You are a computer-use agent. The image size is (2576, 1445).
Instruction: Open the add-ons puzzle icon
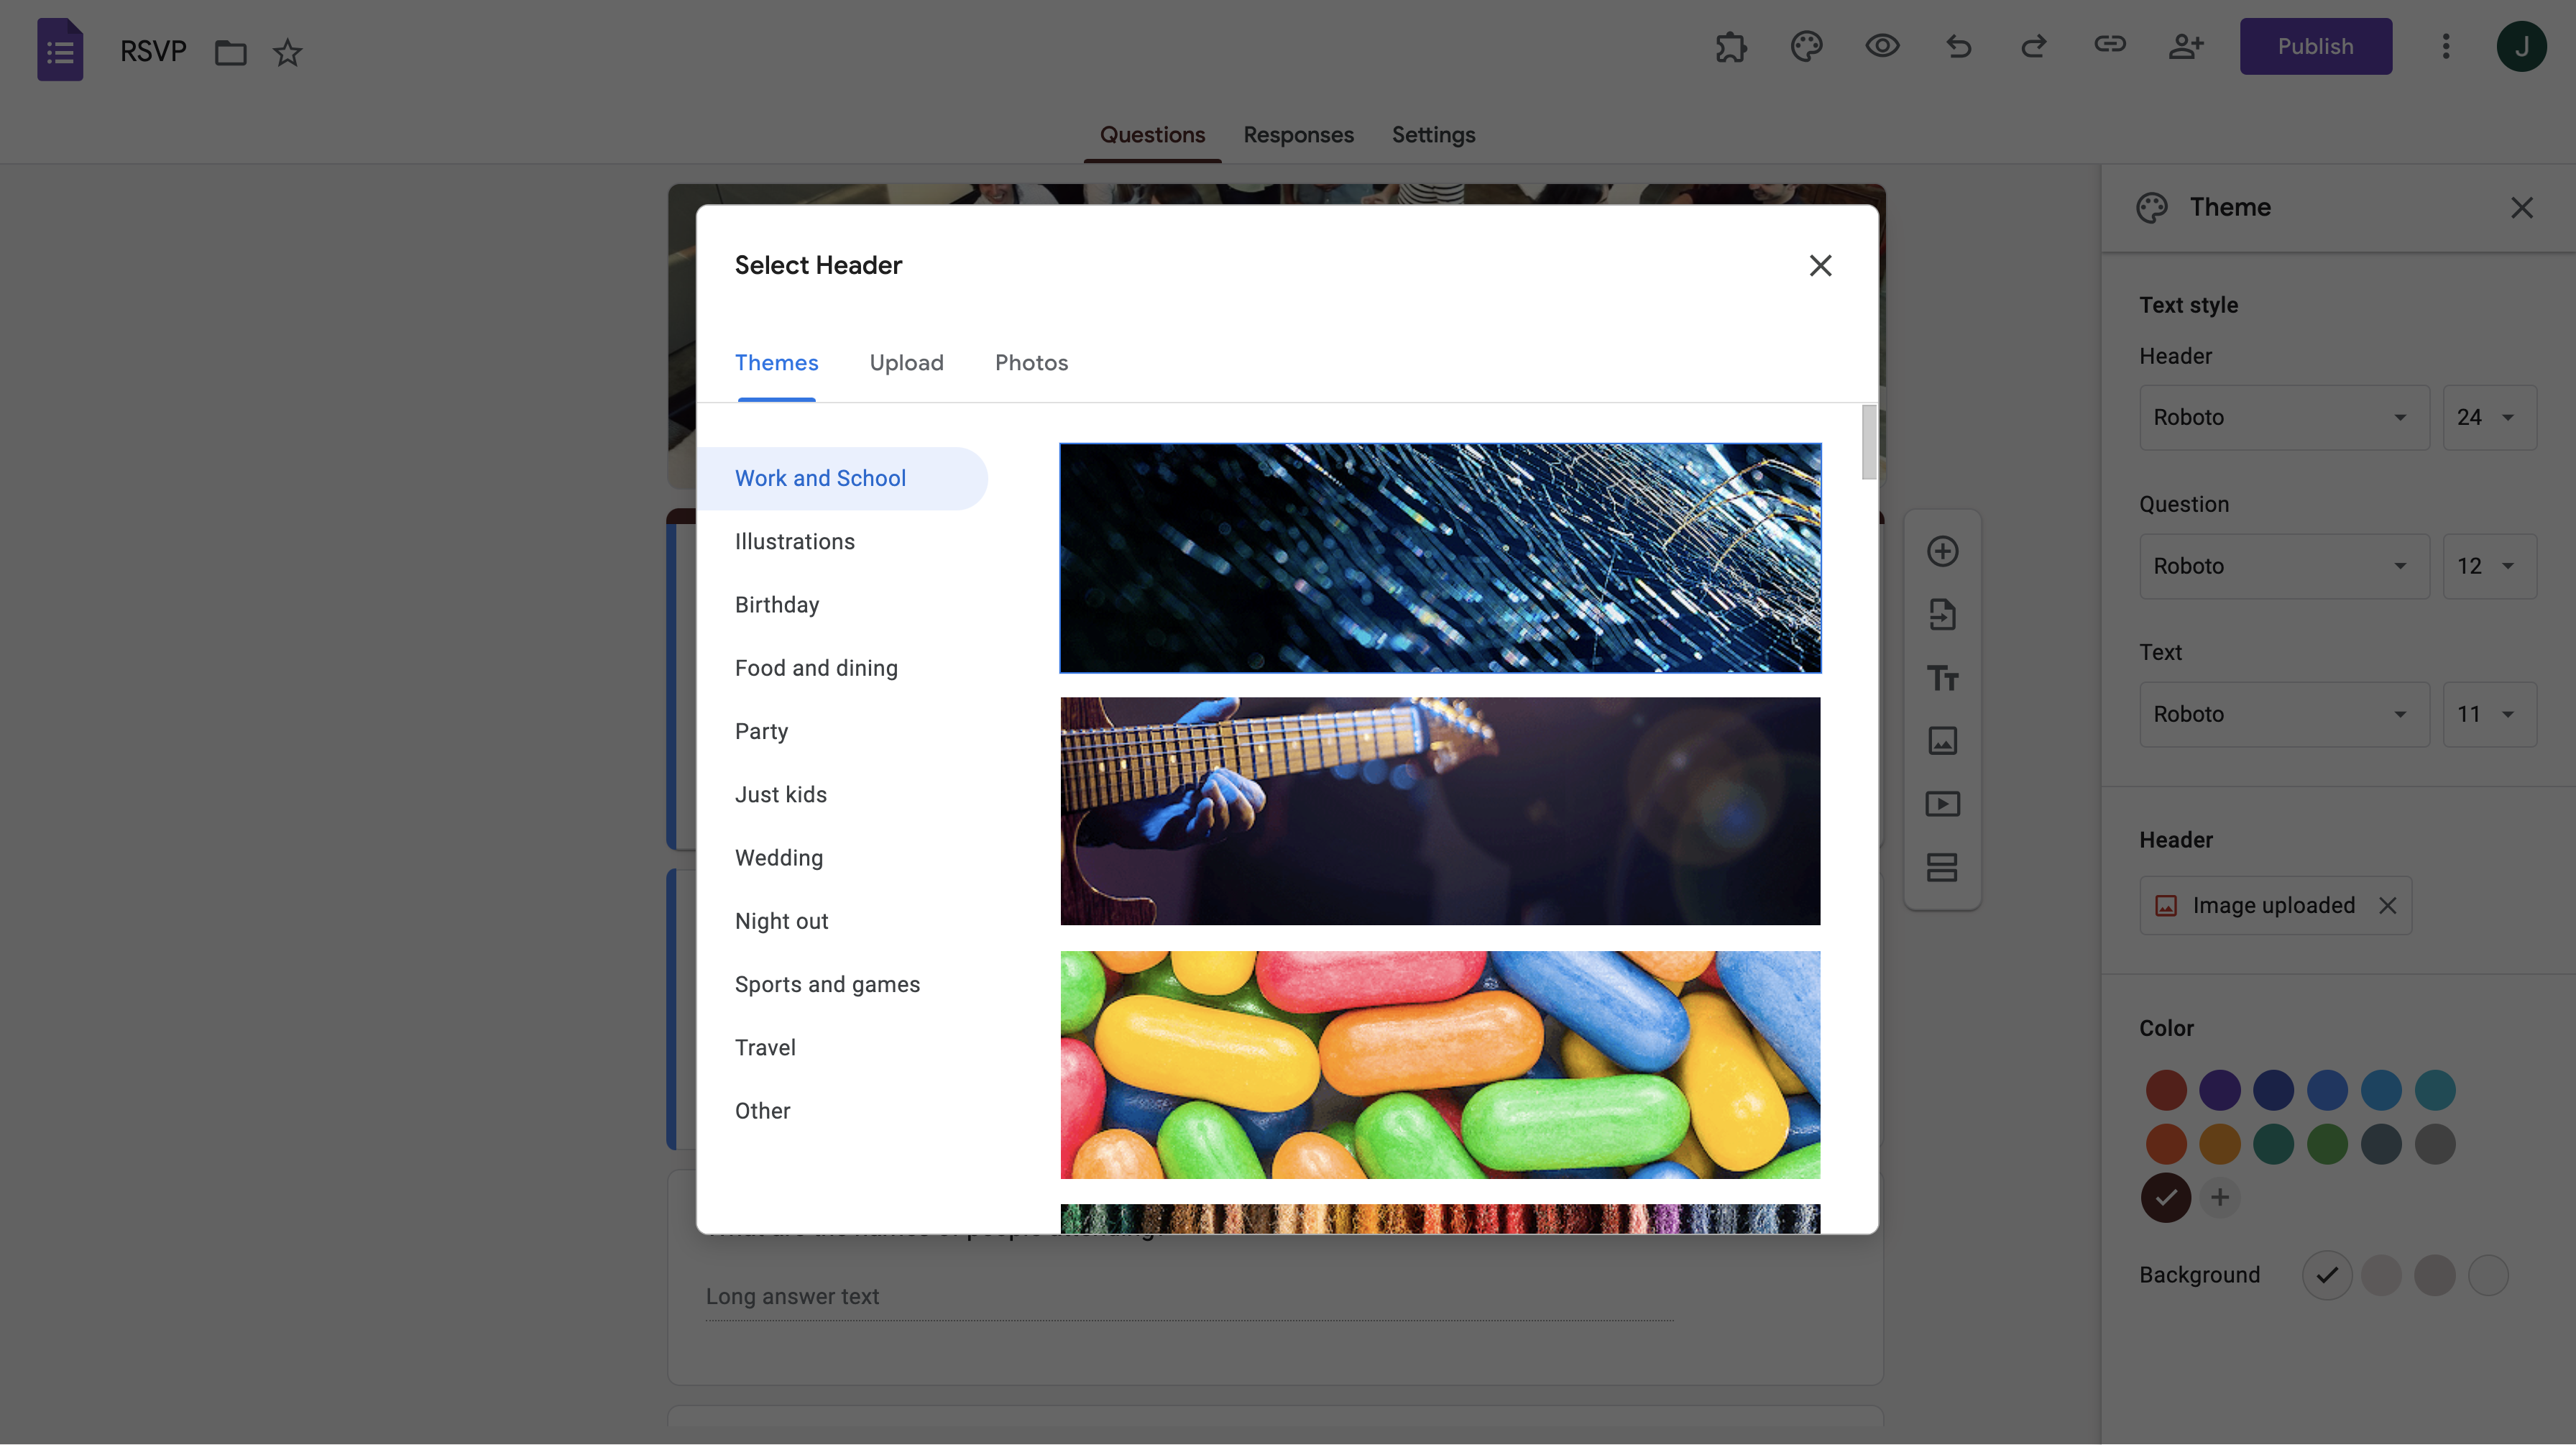tap(1731, 46)
